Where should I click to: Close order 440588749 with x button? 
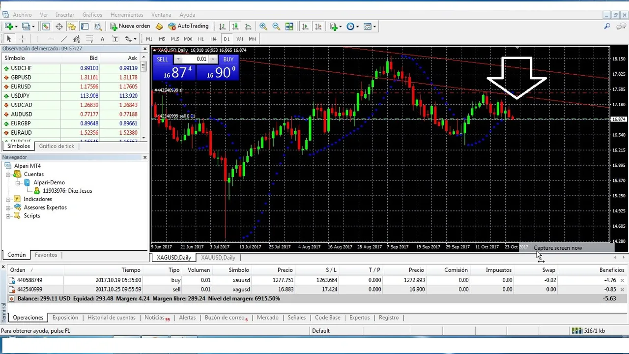tap(623, 280)
